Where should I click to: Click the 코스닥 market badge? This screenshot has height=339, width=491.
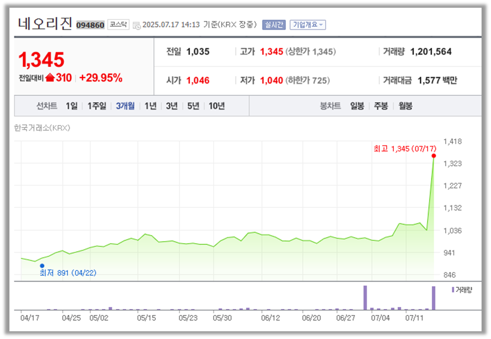[x=118, y=24]
